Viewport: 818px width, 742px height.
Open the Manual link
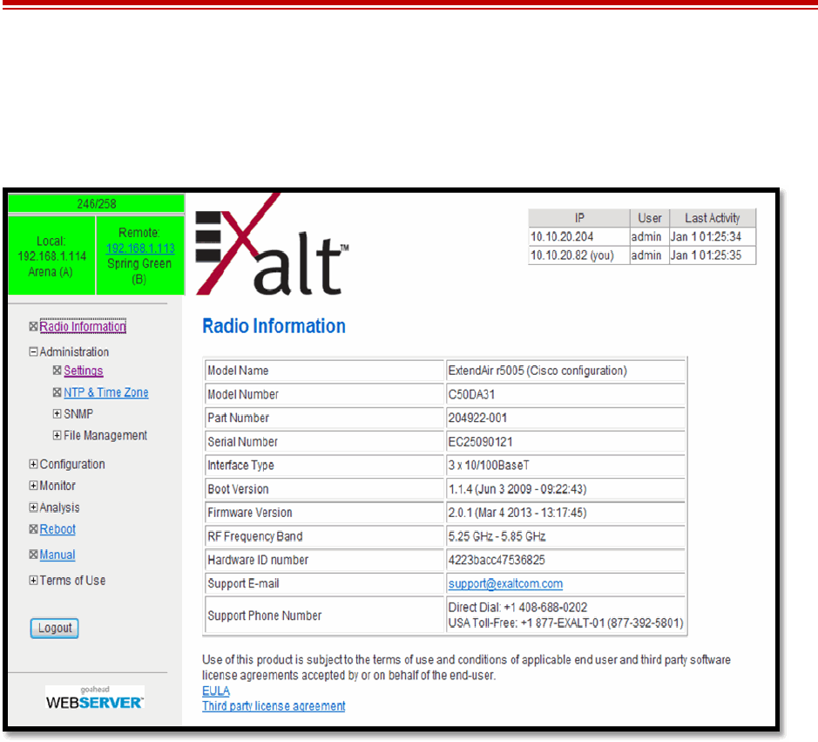pos(57,555)
